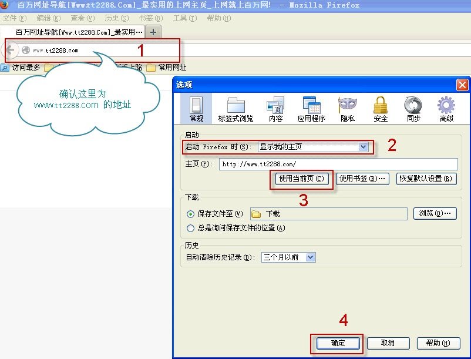Open the 应用程序 (Applications) options panel
Screen dimensions: 471x359
(x=311, y=109)
